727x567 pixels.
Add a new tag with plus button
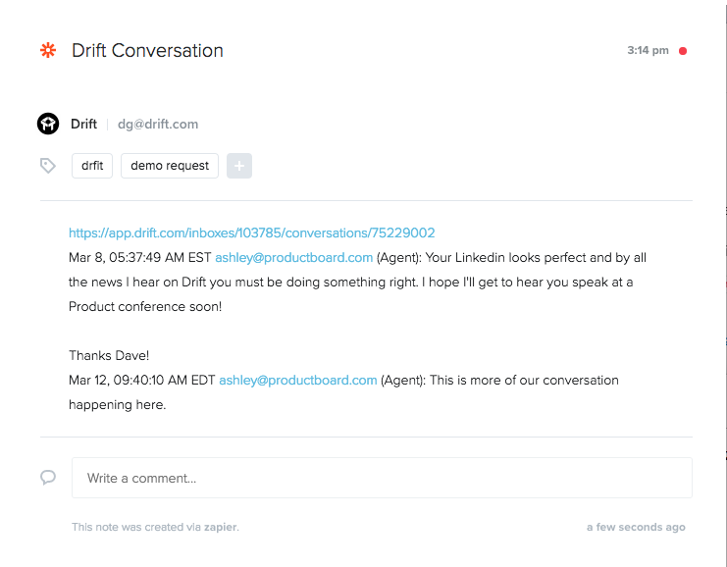click(239, 166)
